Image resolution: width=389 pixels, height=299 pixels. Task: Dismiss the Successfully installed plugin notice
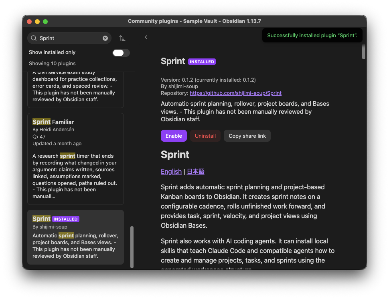(x=312, y=35)
